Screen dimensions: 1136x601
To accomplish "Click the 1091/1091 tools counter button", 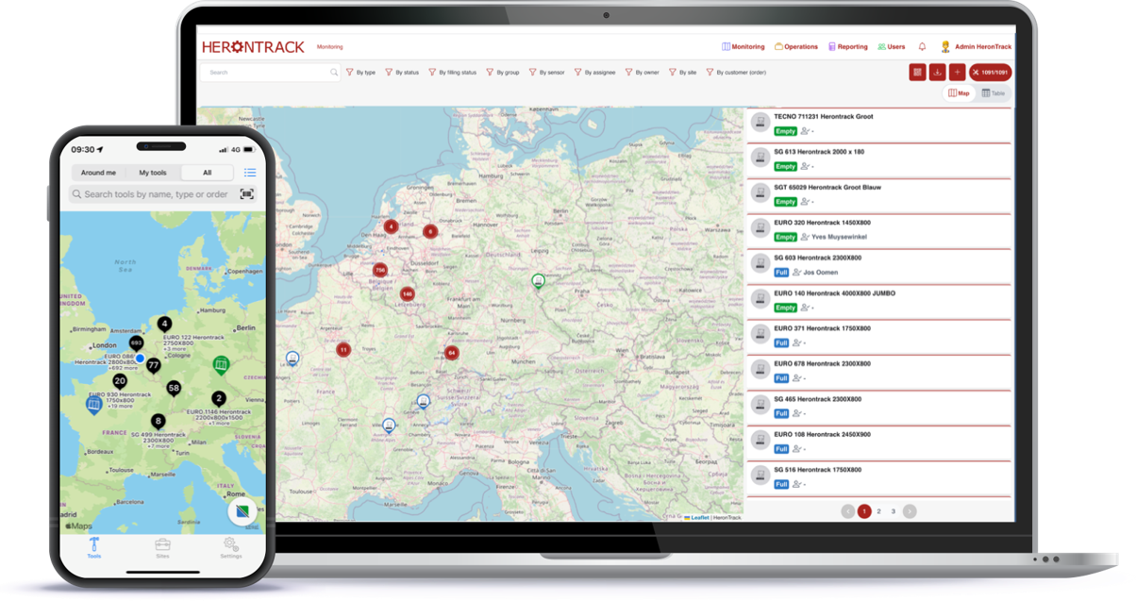I will (991, 72).
